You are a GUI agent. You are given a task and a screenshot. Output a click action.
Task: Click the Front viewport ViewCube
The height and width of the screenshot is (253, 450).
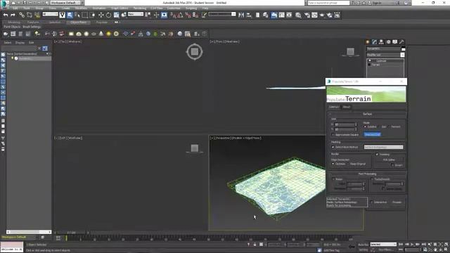(350, 52)
